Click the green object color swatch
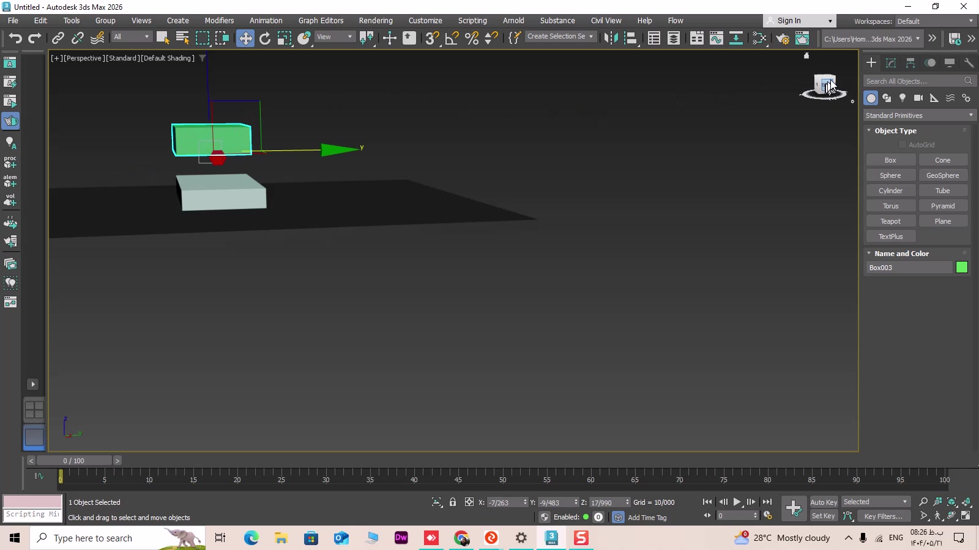 (x=962, y=268)
